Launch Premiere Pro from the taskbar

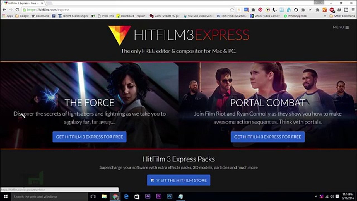click(159, 197)
